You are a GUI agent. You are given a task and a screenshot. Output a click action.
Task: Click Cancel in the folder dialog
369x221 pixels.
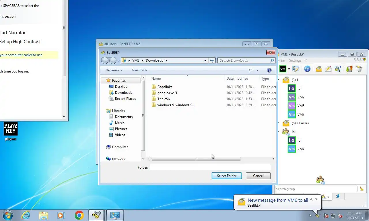258,176
